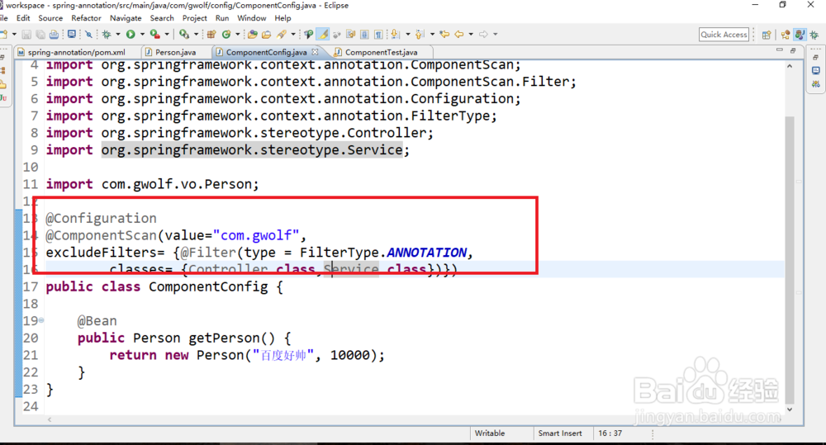Toggle Mark Occurrences highlighter button
This screenshot has width=826, height=445.
[322, 34]
